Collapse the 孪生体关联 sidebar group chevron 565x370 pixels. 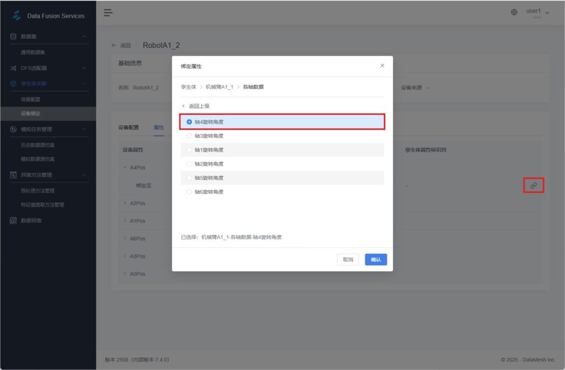point(84,84)
